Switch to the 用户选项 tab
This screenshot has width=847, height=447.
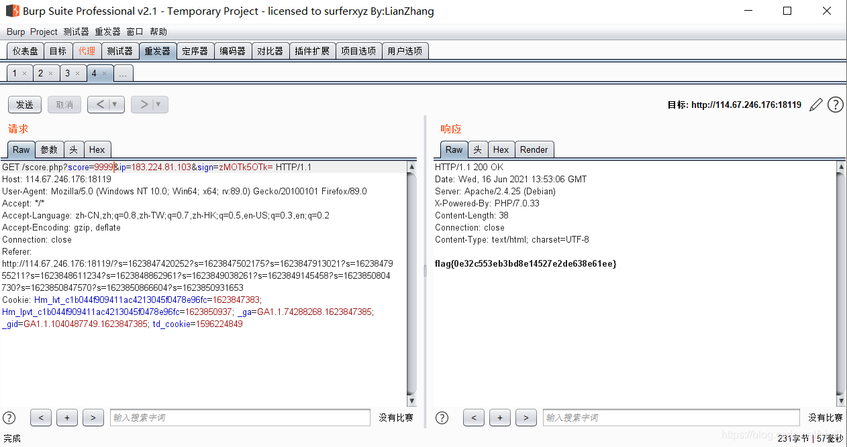click(405, 51)
